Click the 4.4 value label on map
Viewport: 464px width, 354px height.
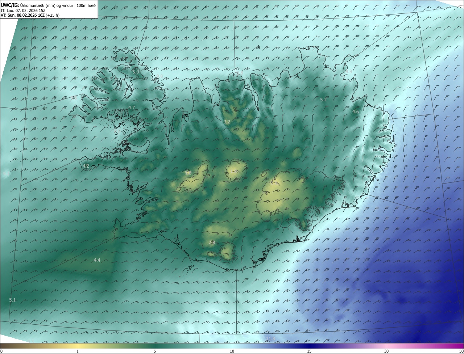coord(97,260)
